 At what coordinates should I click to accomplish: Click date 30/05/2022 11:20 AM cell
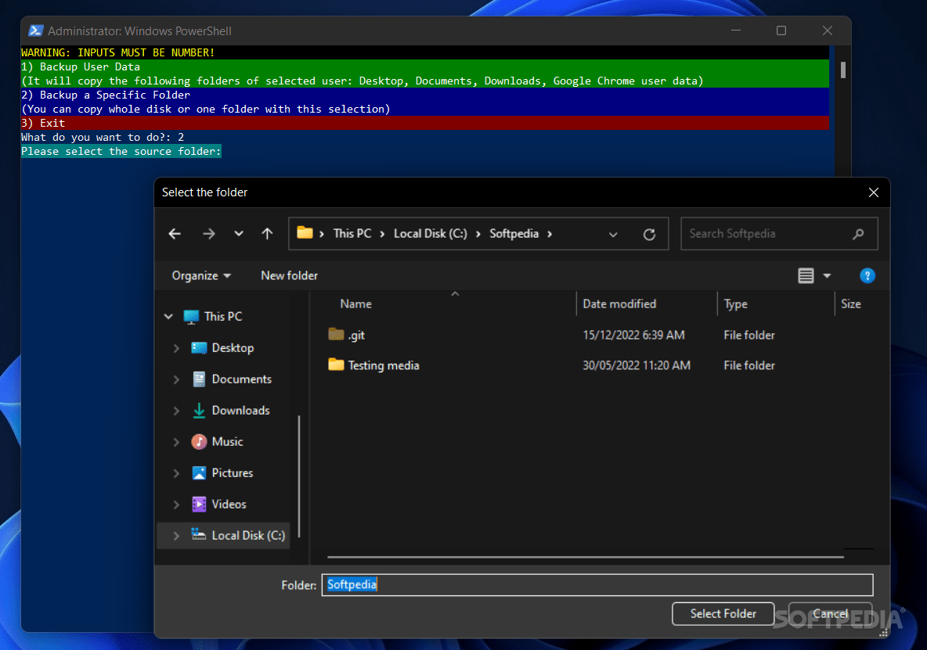click(x=636, y=365)
